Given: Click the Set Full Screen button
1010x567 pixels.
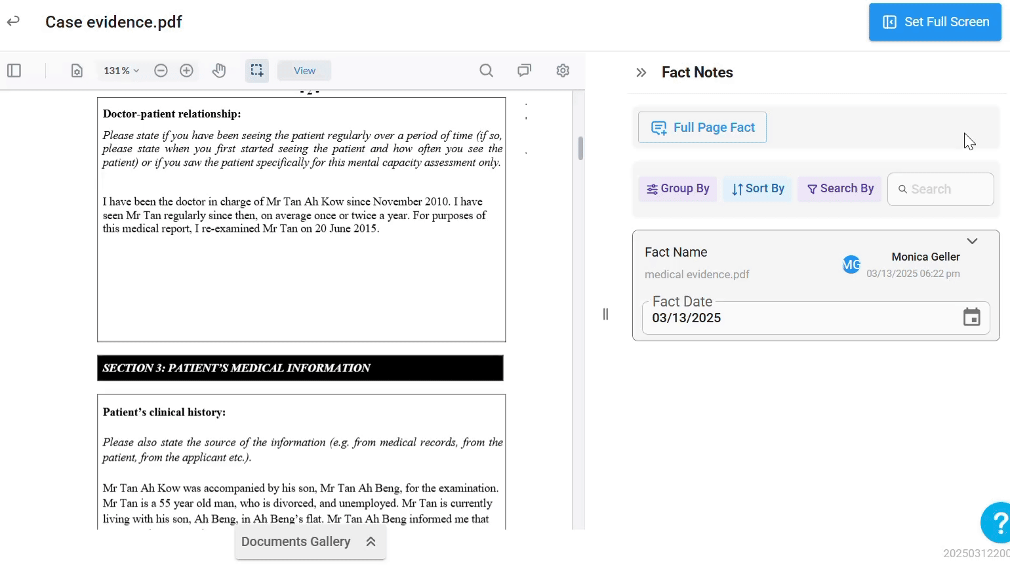Looking at the screenshot, I should point(935,22).
